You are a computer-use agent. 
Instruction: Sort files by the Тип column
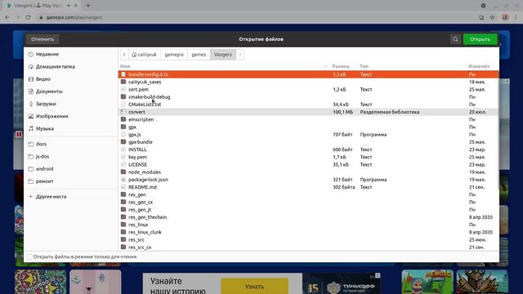tap(364, 66)
